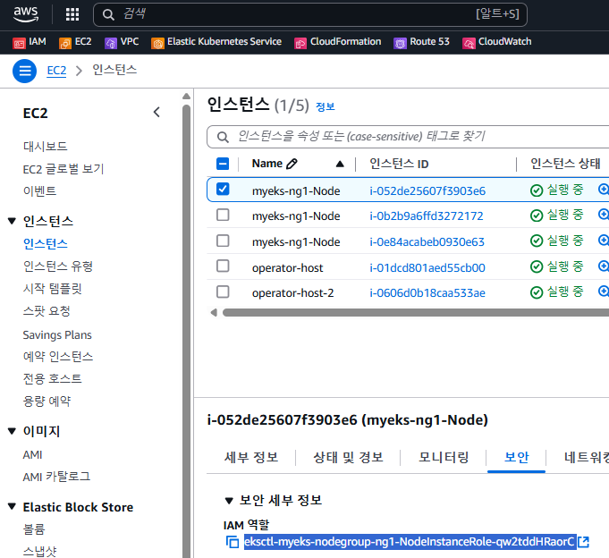609x558 pixels.
Task: Open 스팟 요청 in the sidebar
Action: point(47,311)
